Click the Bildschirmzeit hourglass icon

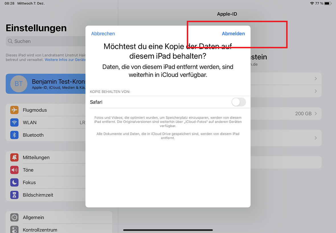14,195
